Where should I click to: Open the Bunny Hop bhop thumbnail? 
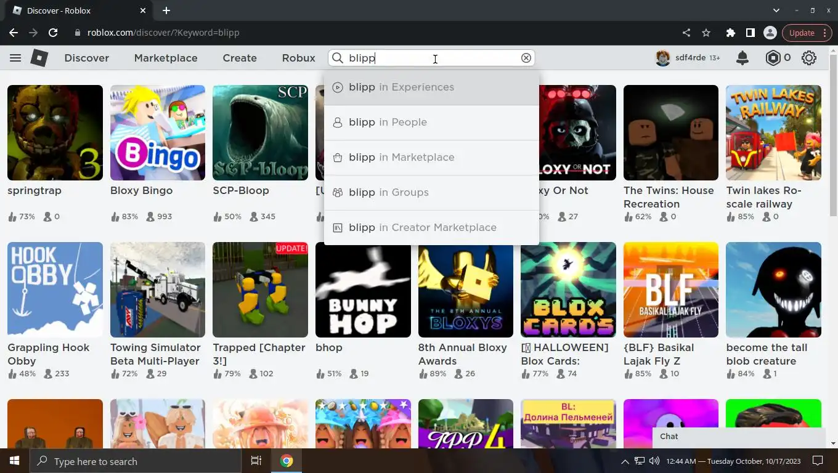tap(363, 289)
